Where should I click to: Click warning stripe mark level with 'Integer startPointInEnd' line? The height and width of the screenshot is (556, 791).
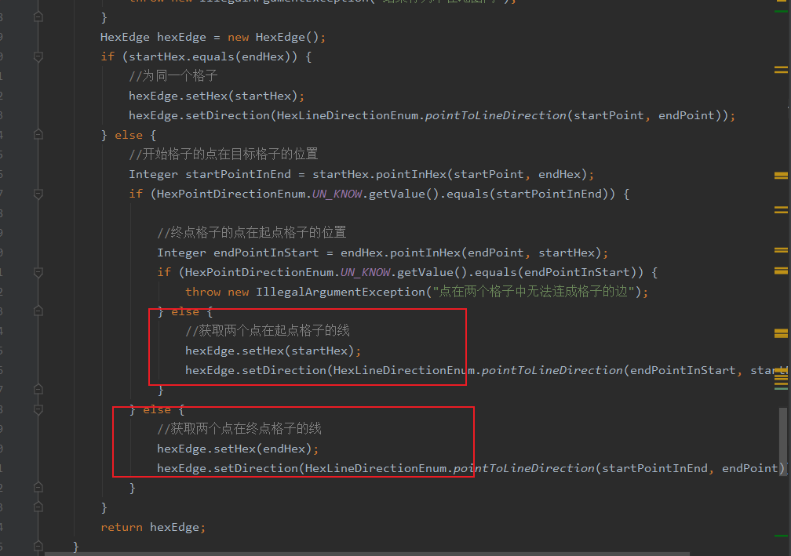(781, 176)
